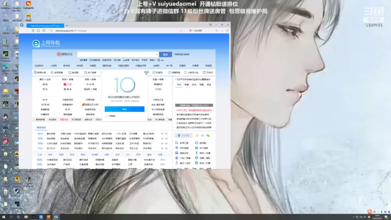Open the skin icon in title bar
The height and width of the screenshot is (220, 391).
211,25
